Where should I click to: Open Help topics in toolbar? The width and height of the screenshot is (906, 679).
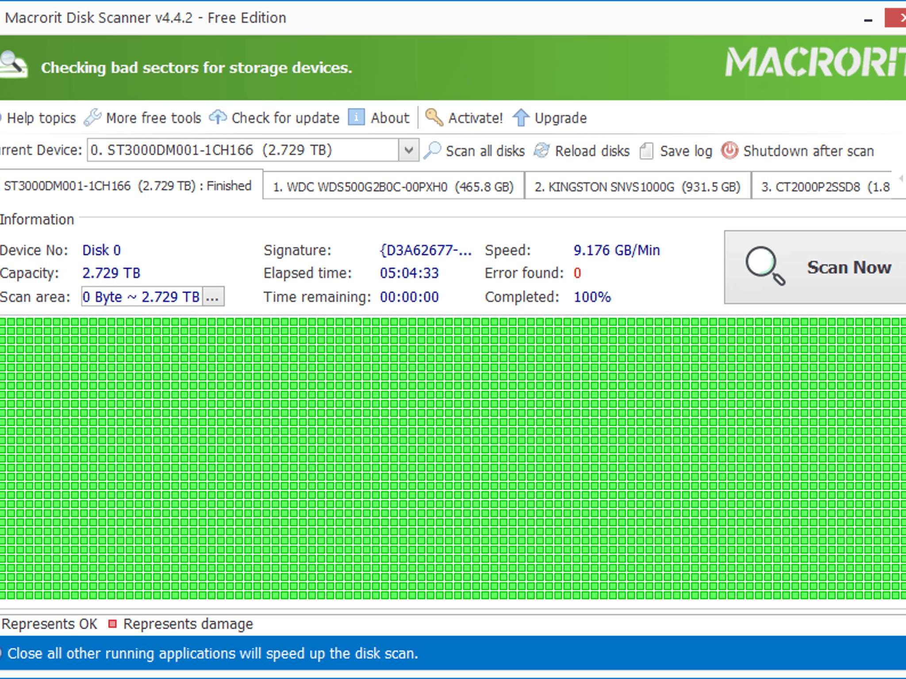click(41, 118)
